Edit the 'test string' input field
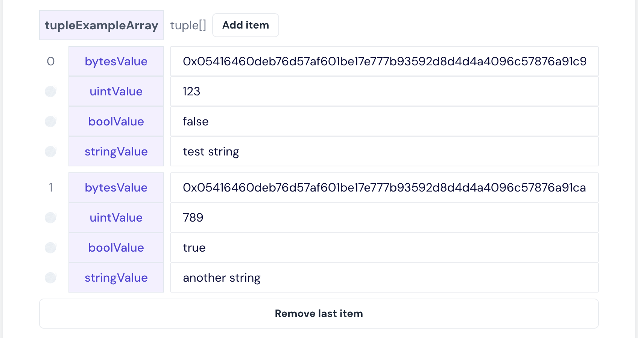 point(384,151)
